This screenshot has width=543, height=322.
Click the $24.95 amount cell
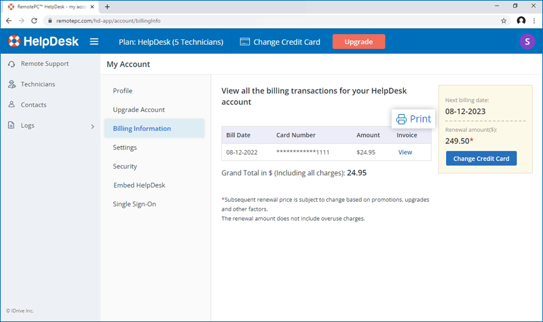(366, 152)
